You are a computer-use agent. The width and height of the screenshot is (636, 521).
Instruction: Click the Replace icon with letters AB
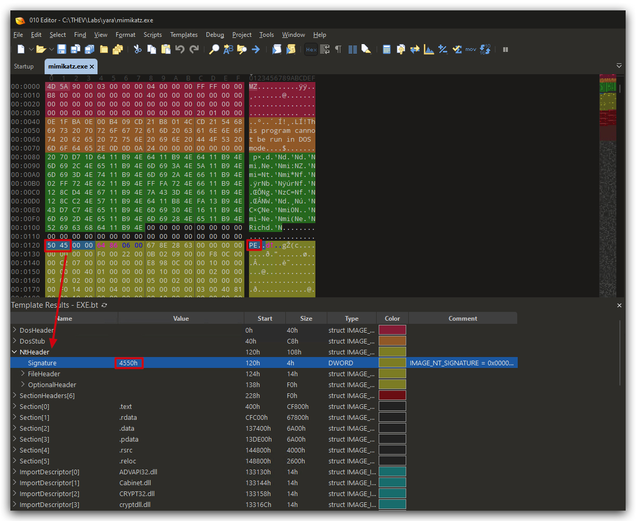tap(228, 49)
